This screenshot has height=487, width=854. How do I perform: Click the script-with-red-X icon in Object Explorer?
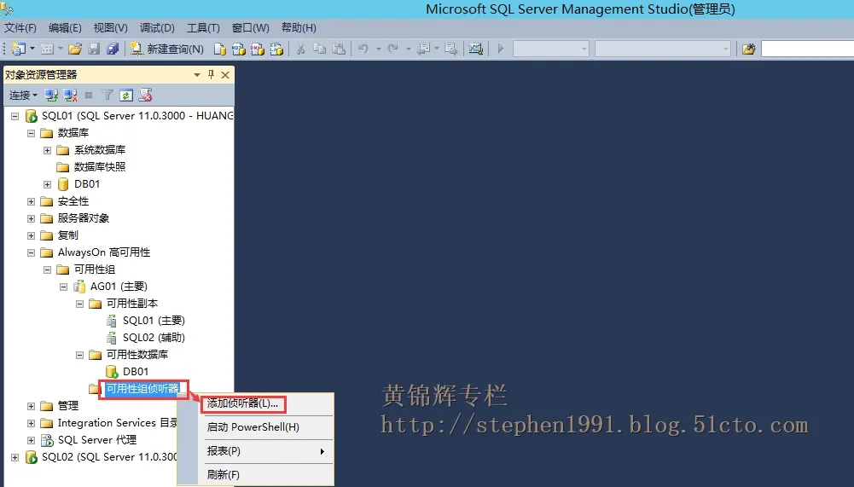click(x=145, y=96)
